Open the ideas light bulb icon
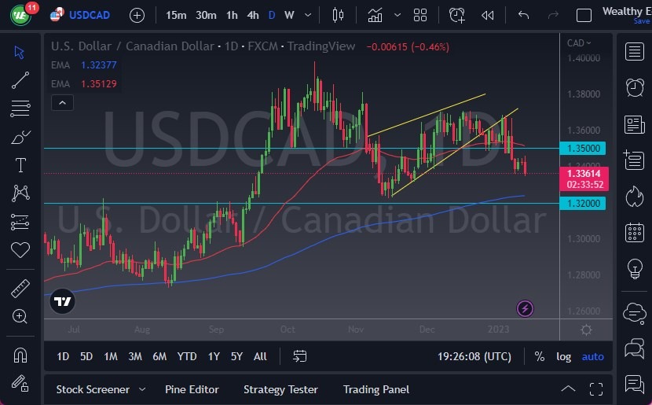652x405 pixels. (x=635, y=268)
